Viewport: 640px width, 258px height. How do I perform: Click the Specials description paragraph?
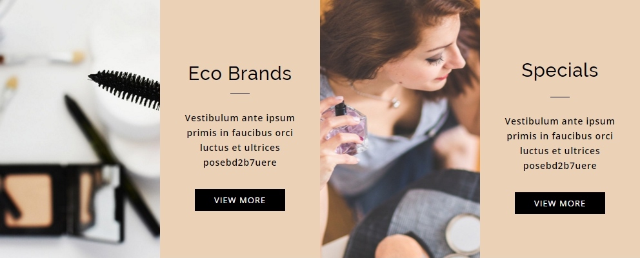[559, 143]
